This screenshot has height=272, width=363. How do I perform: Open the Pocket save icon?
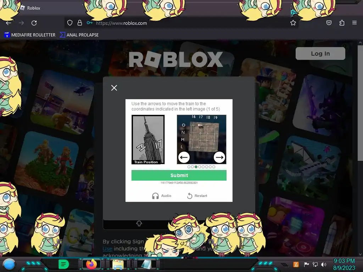pyautogui.click(x=329, y=23)
